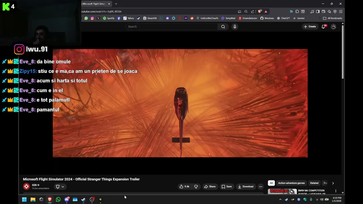Click the Brave Shields lion icon
363x204 pixels.
[x=259, y=12]
